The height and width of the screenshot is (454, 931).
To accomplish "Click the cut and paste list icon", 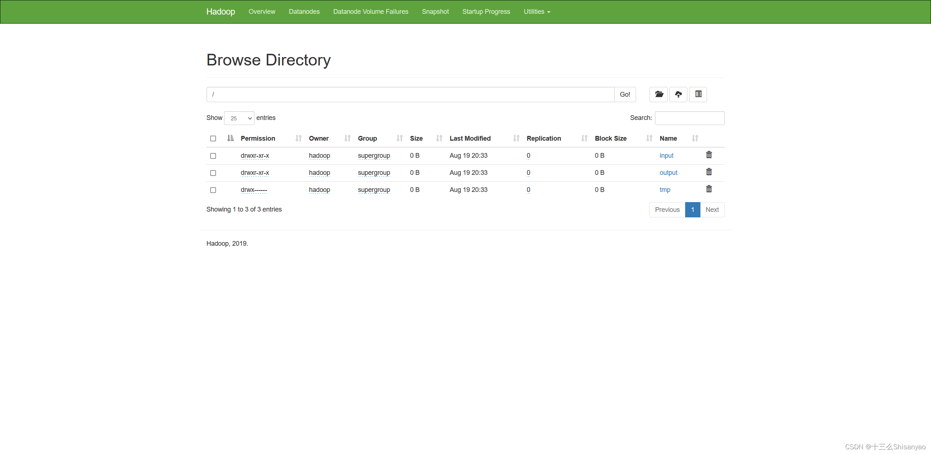I will [x=698, y=95].
